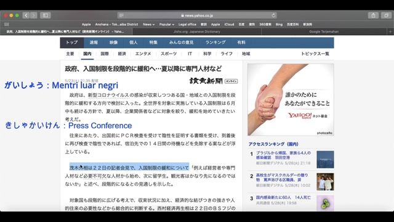Add a new tab with plus icon
This screenshot has height=222, width=394.
[390, 31]
